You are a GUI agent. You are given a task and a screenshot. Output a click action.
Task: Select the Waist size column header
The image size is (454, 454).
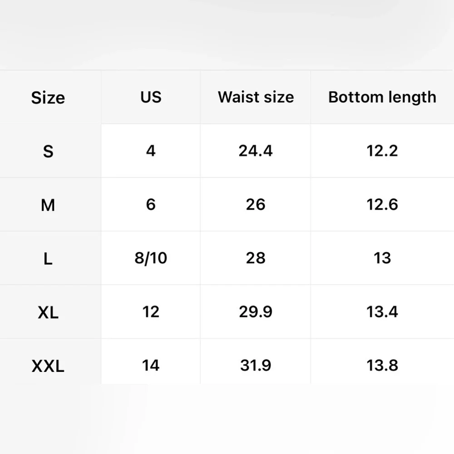tap(256, 97)
